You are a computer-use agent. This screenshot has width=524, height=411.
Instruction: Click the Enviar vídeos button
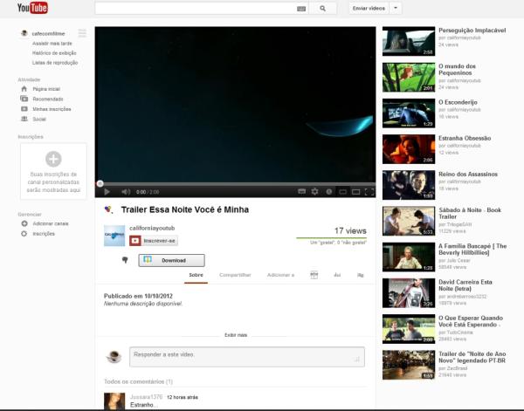pyautogui.click(x=369, y=9)
